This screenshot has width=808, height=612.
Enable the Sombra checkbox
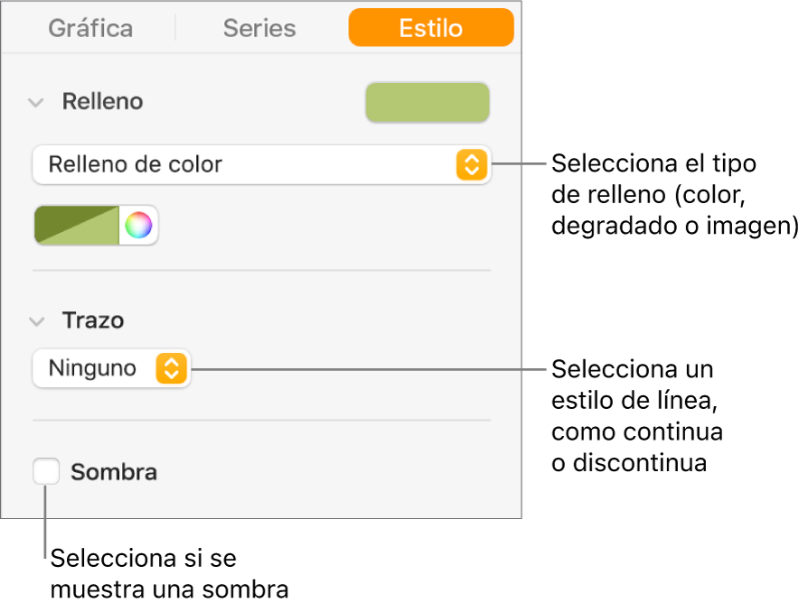[x=46, y=471]
